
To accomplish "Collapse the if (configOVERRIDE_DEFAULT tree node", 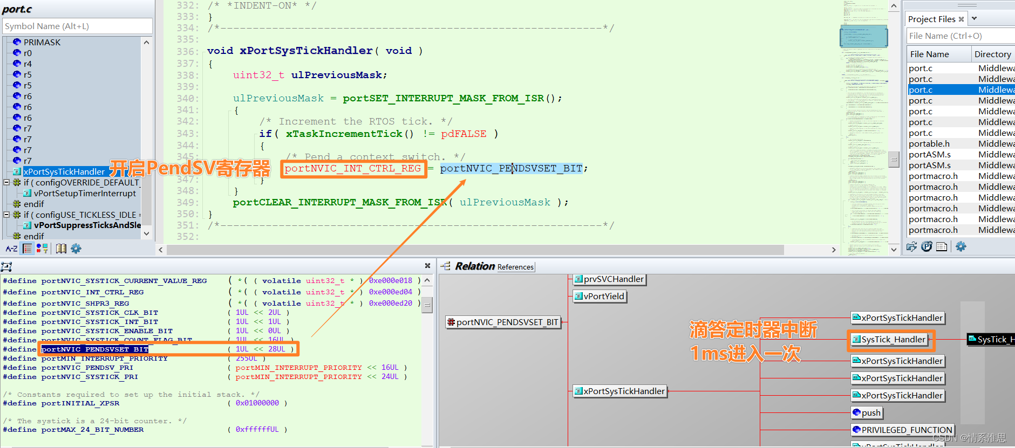I will pyautogui.click(x=6, y=182).
